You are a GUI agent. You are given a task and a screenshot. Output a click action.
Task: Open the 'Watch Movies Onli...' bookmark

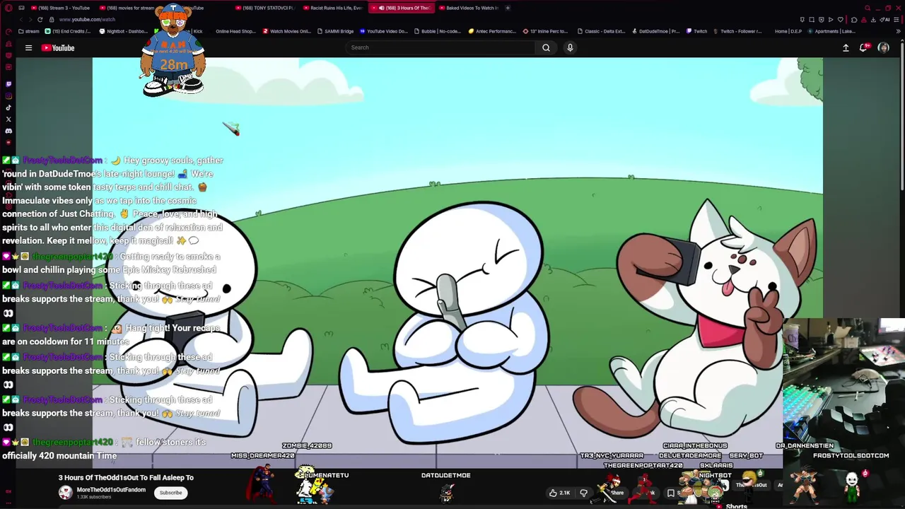[287, 31]
